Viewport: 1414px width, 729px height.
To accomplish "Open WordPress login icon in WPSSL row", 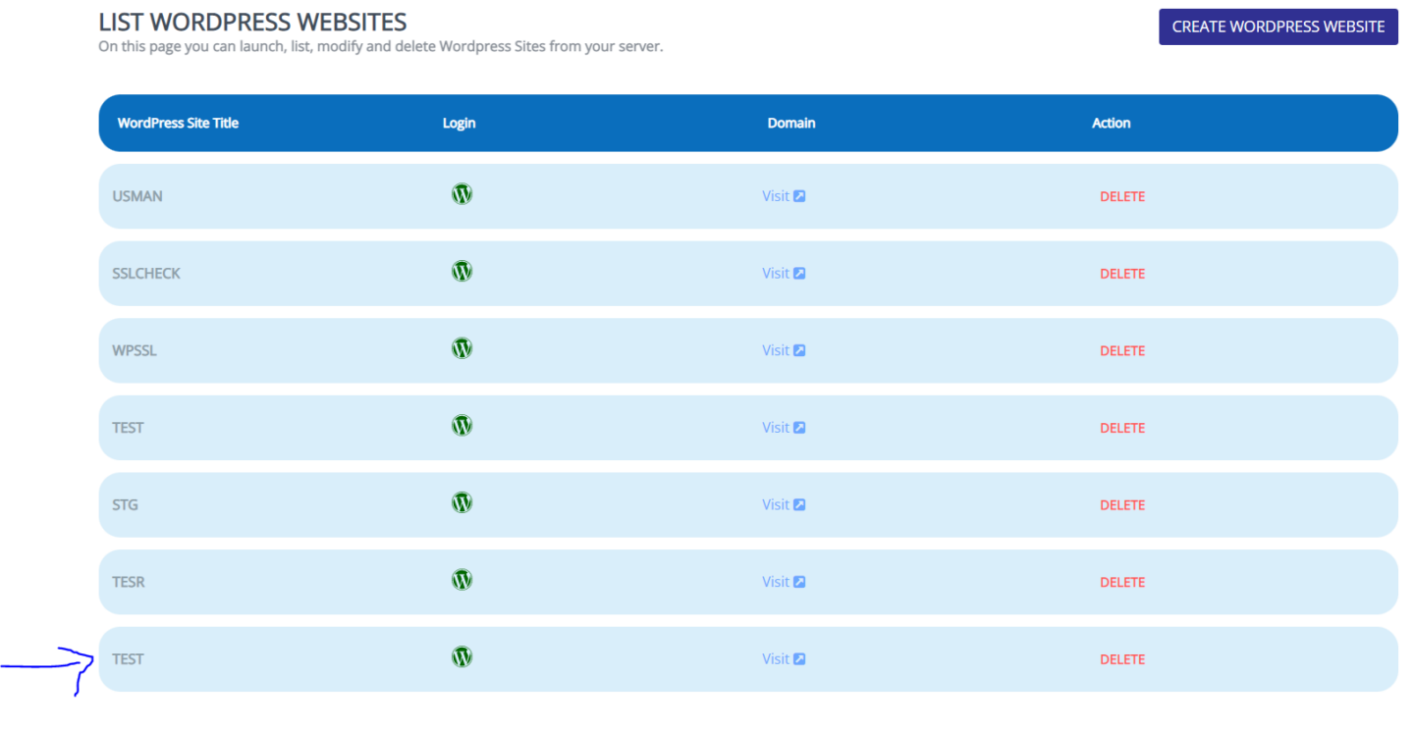I will 462,348.
